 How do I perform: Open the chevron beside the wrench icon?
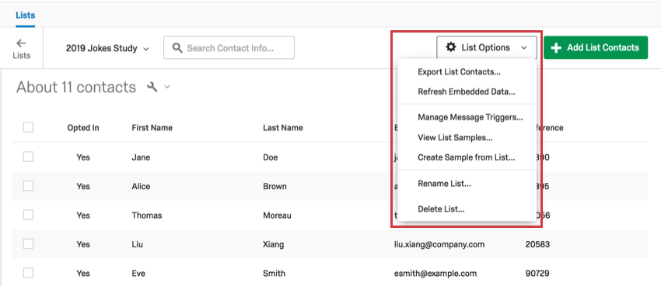pyautogui.click(x=167, y=87)
